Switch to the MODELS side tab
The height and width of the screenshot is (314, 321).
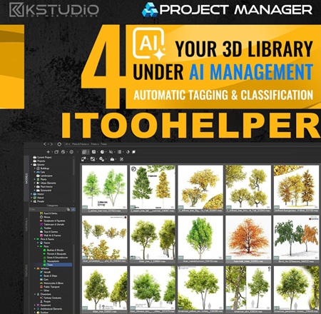point(26,178)
